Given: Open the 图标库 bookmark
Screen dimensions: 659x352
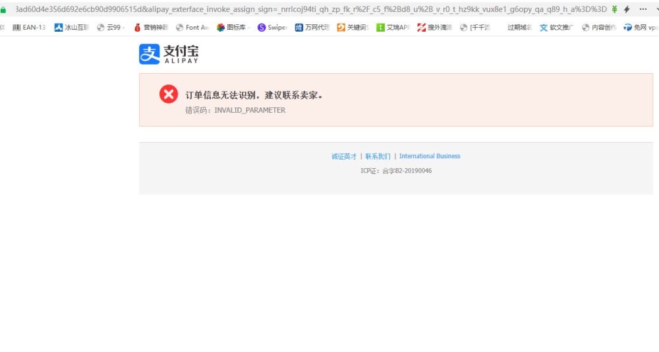Looking at the screenshot, I should 233,27.
